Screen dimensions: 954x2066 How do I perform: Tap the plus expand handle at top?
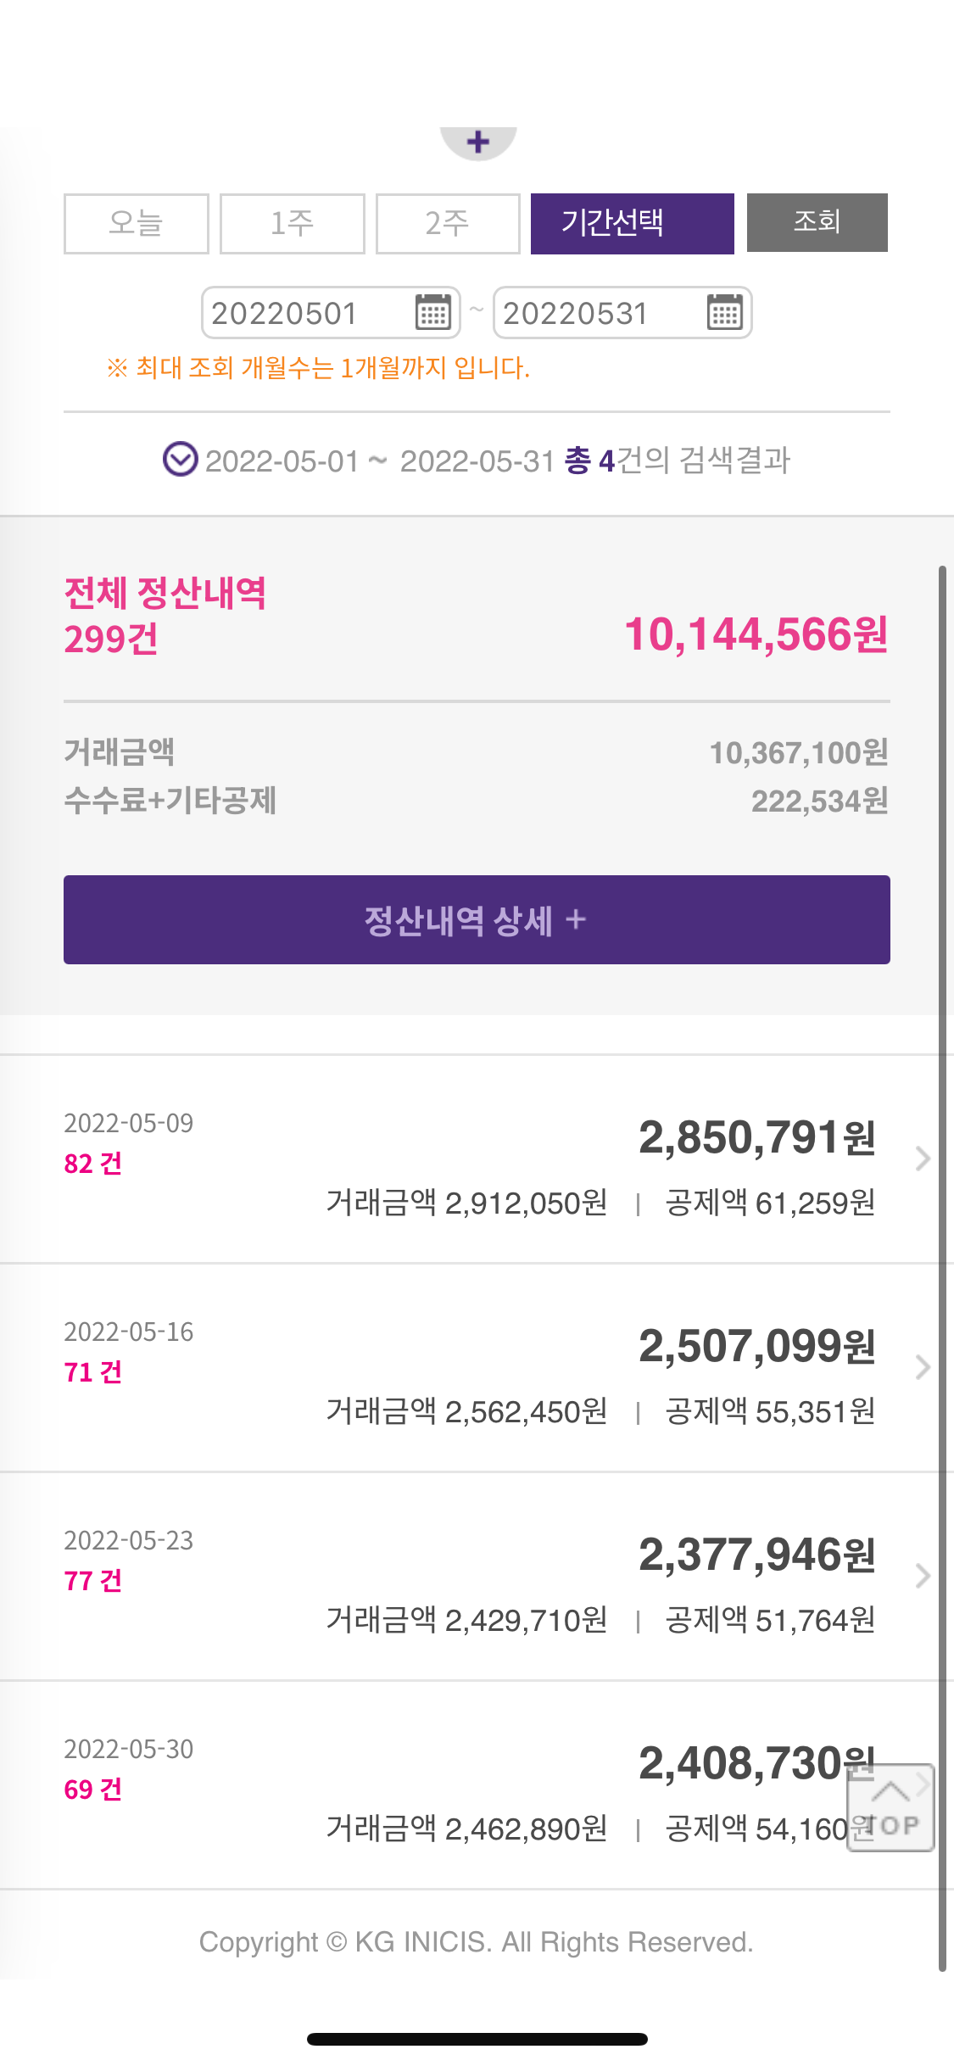click(478, 142)
